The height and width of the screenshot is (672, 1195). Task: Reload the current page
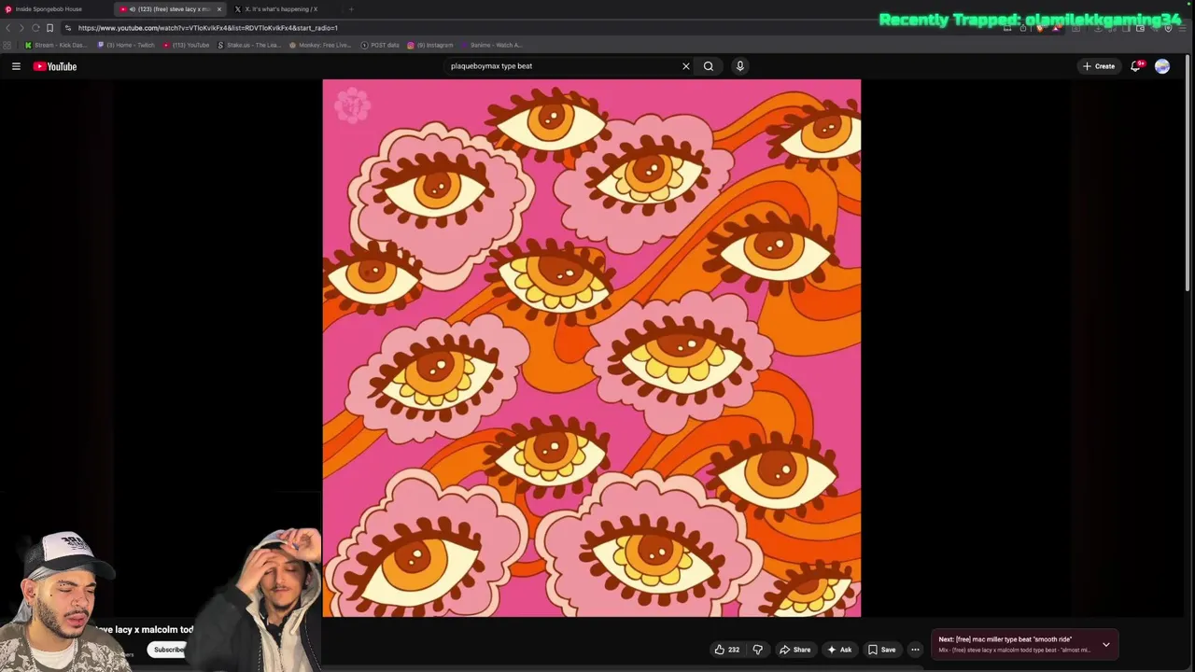point(35,28)
